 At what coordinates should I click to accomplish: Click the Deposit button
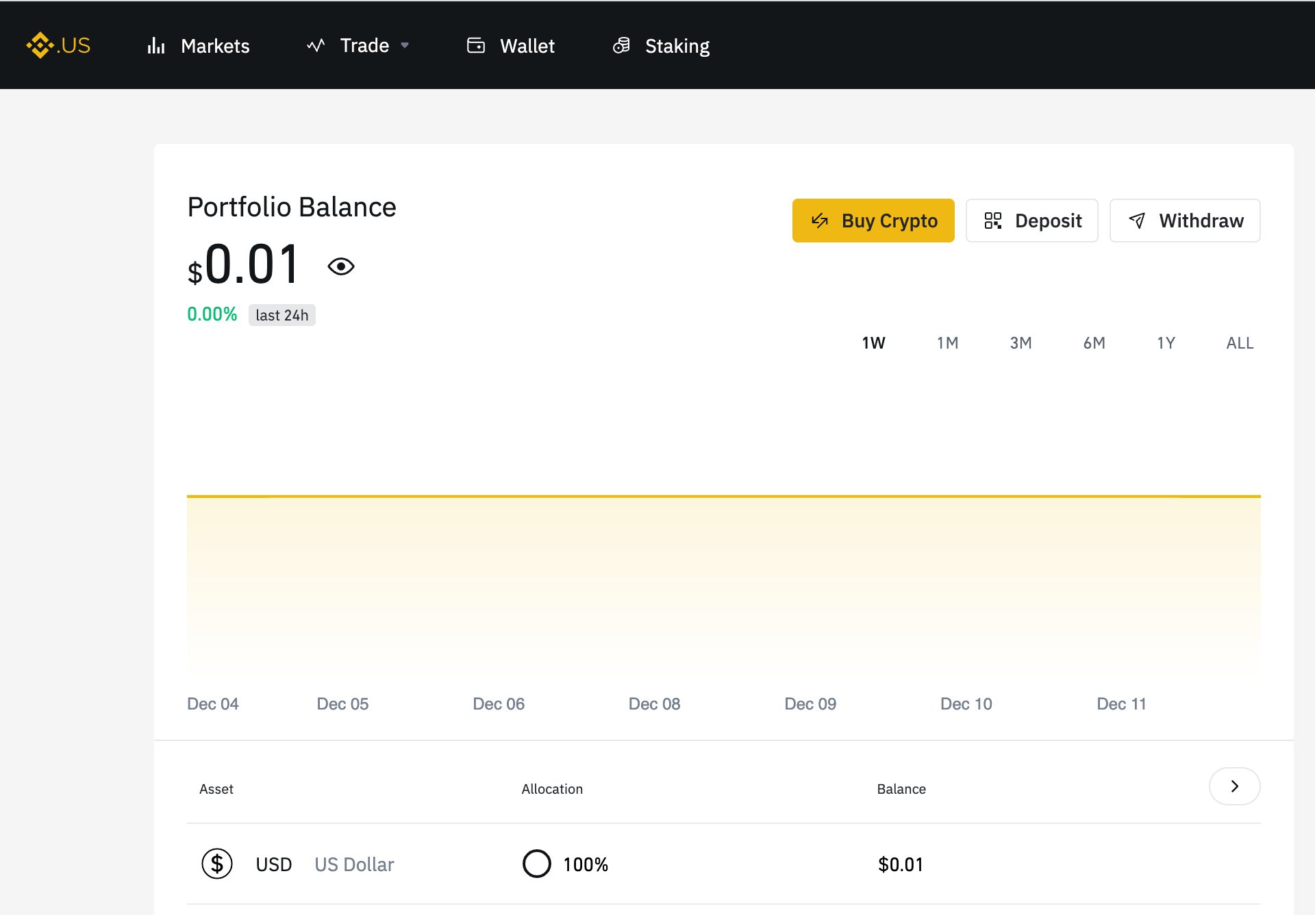pyautogui.click(x=1032, y=221)
